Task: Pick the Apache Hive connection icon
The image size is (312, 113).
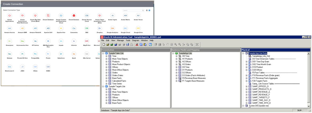Action: tap(61, 28)
